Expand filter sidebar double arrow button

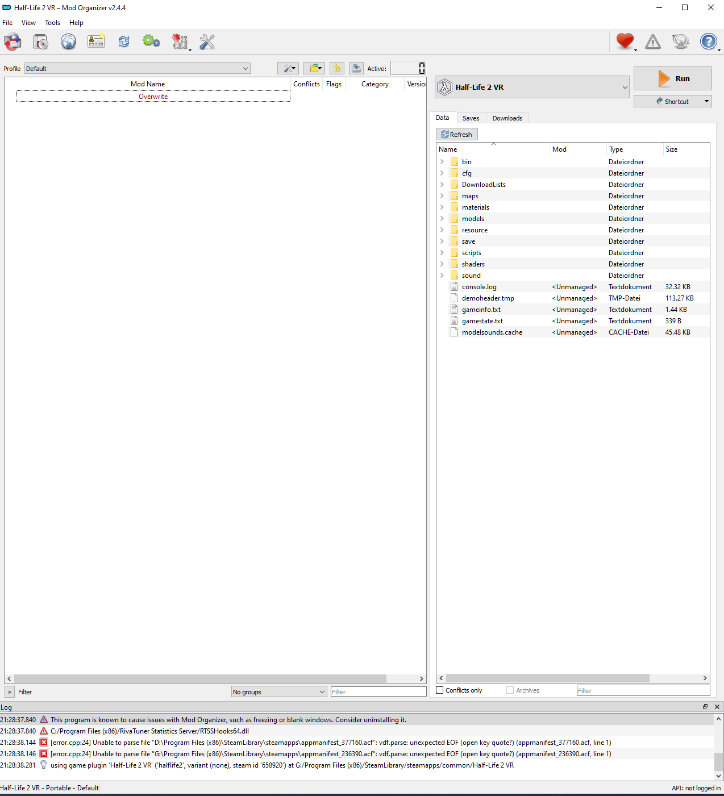(x=10, y=692)
